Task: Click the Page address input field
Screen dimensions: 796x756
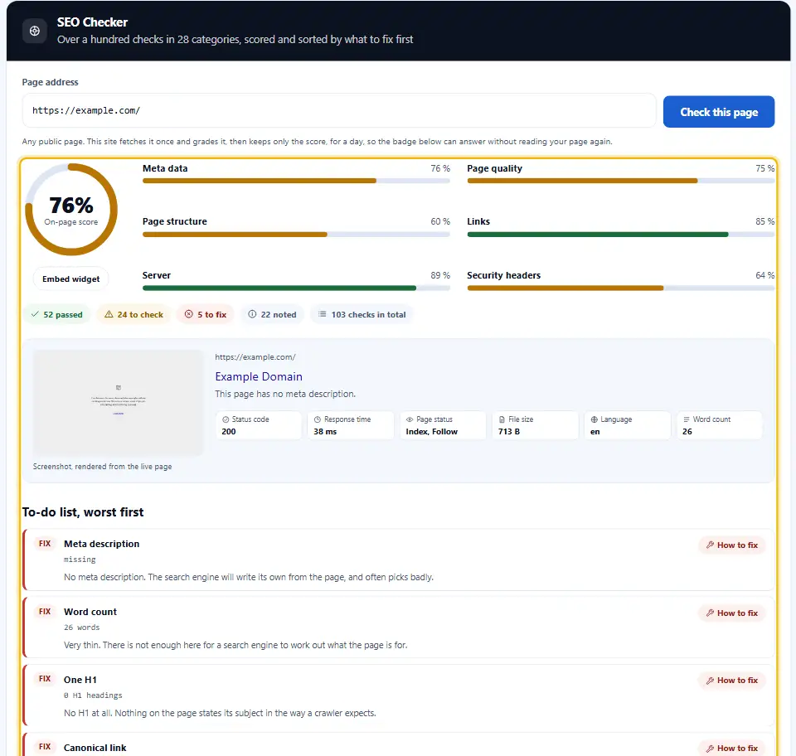Action: click(x=339, y=110)
